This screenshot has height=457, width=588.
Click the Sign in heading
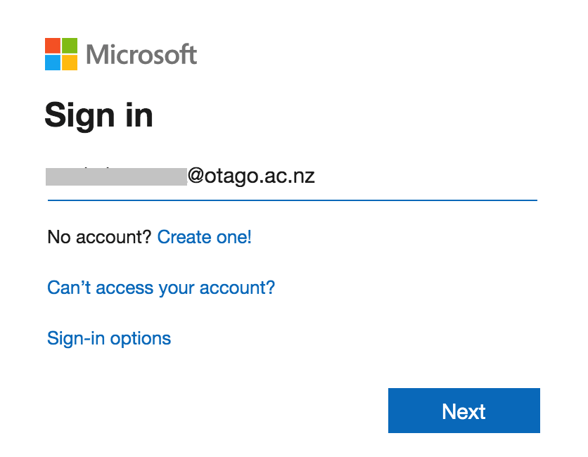[x=98, y=115]
